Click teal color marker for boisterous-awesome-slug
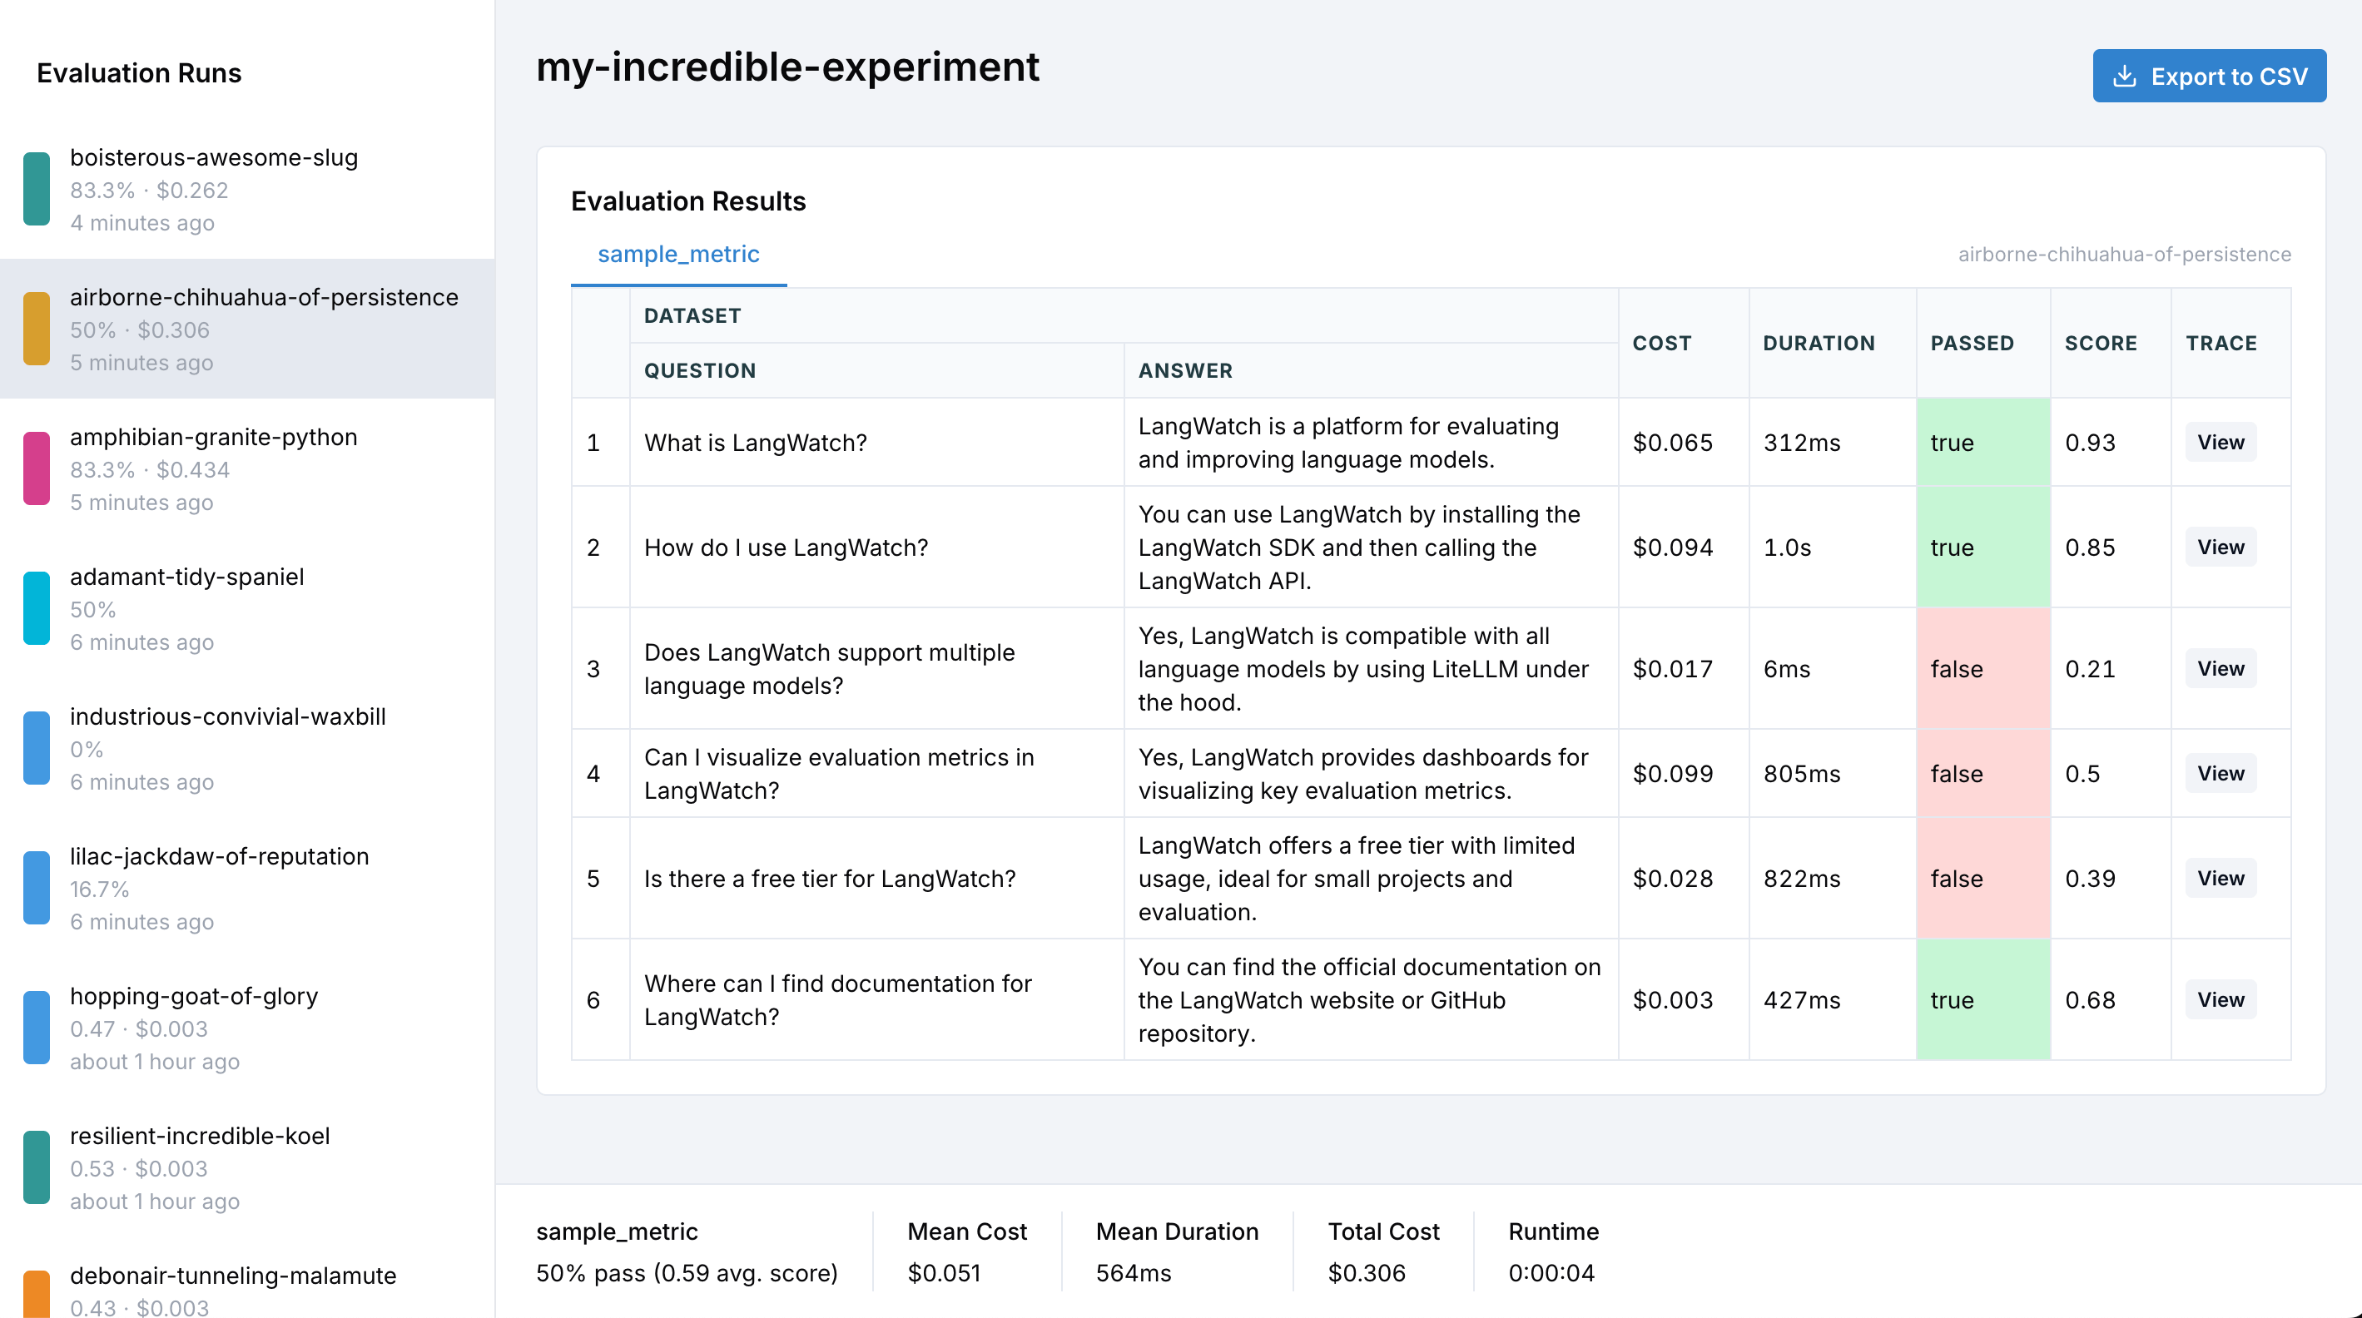 click(37, 189)
